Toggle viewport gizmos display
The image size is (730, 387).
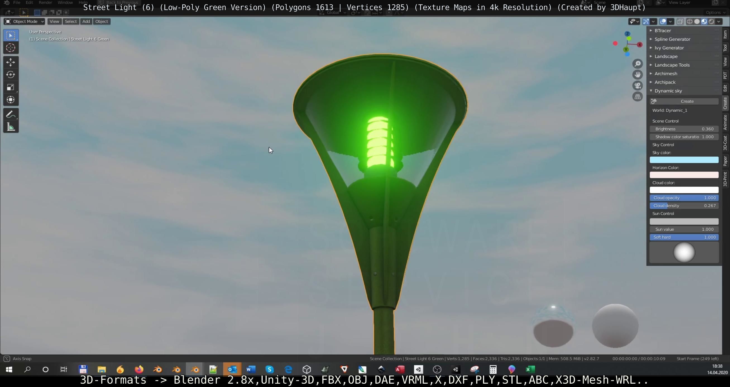click(646, 21)
